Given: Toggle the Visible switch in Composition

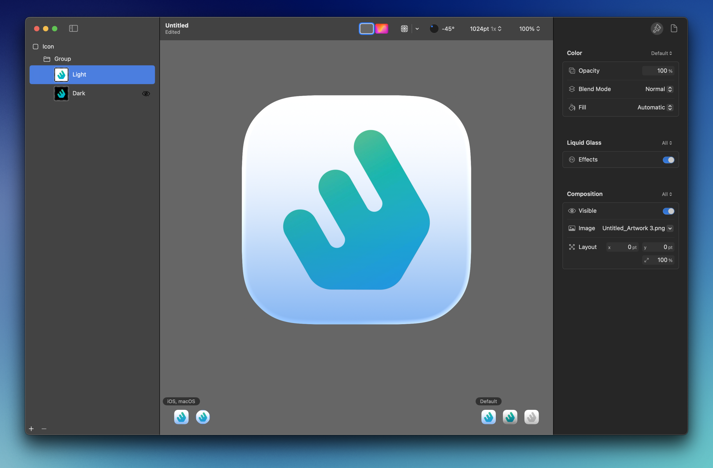Looking at the screenshot, I should point(668,211).
